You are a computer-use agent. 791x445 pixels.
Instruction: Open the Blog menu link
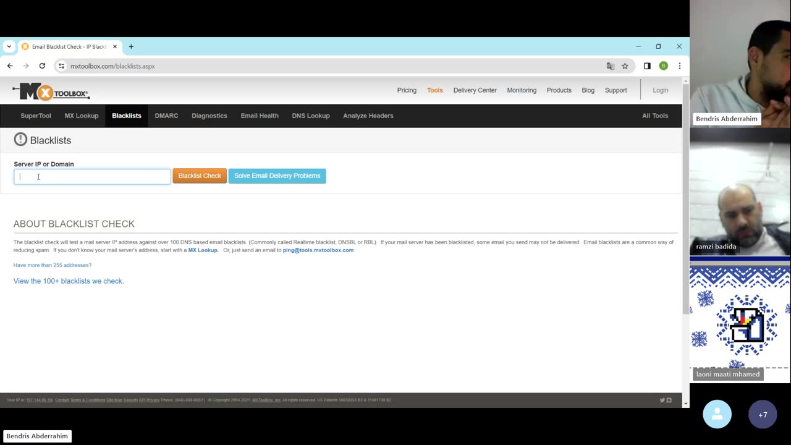588,90
